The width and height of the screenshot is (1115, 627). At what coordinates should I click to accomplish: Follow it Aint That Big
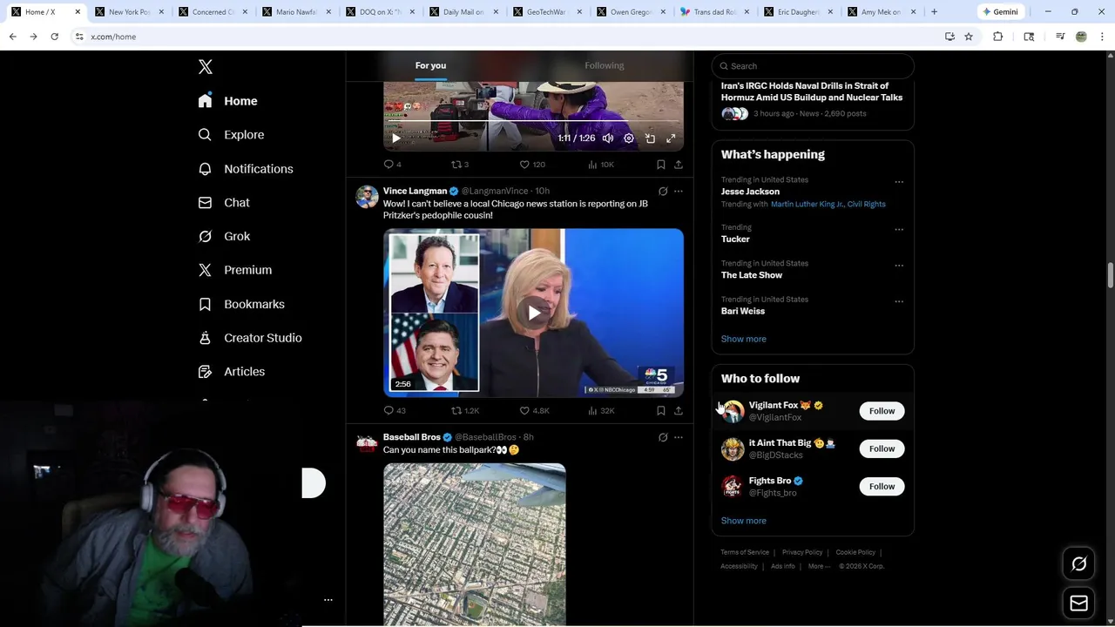(882, 448)
